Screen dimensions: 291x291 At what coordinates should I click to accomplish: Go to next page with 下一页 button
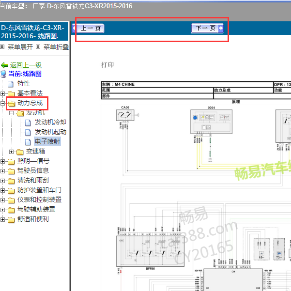[207, 29]
